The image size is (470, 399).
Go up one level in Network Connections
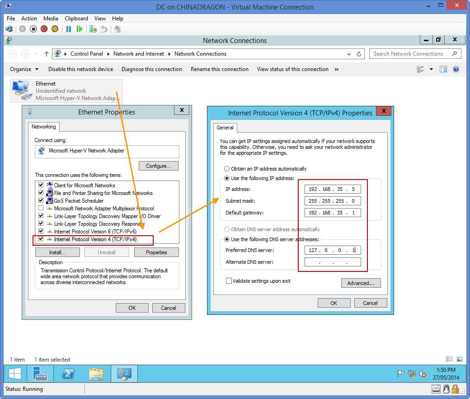pos(46,54)
